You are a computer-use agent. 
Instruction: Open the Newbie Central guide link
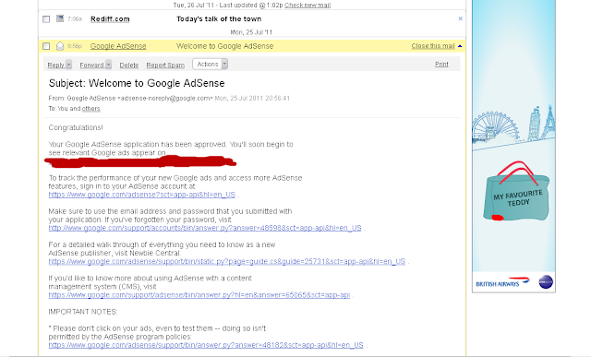pyautogui.click(x=227, y=261)
